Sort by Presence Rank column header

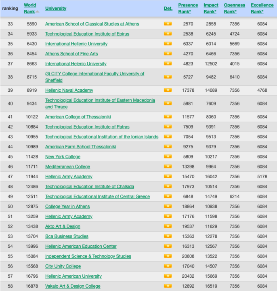point(188,8)
